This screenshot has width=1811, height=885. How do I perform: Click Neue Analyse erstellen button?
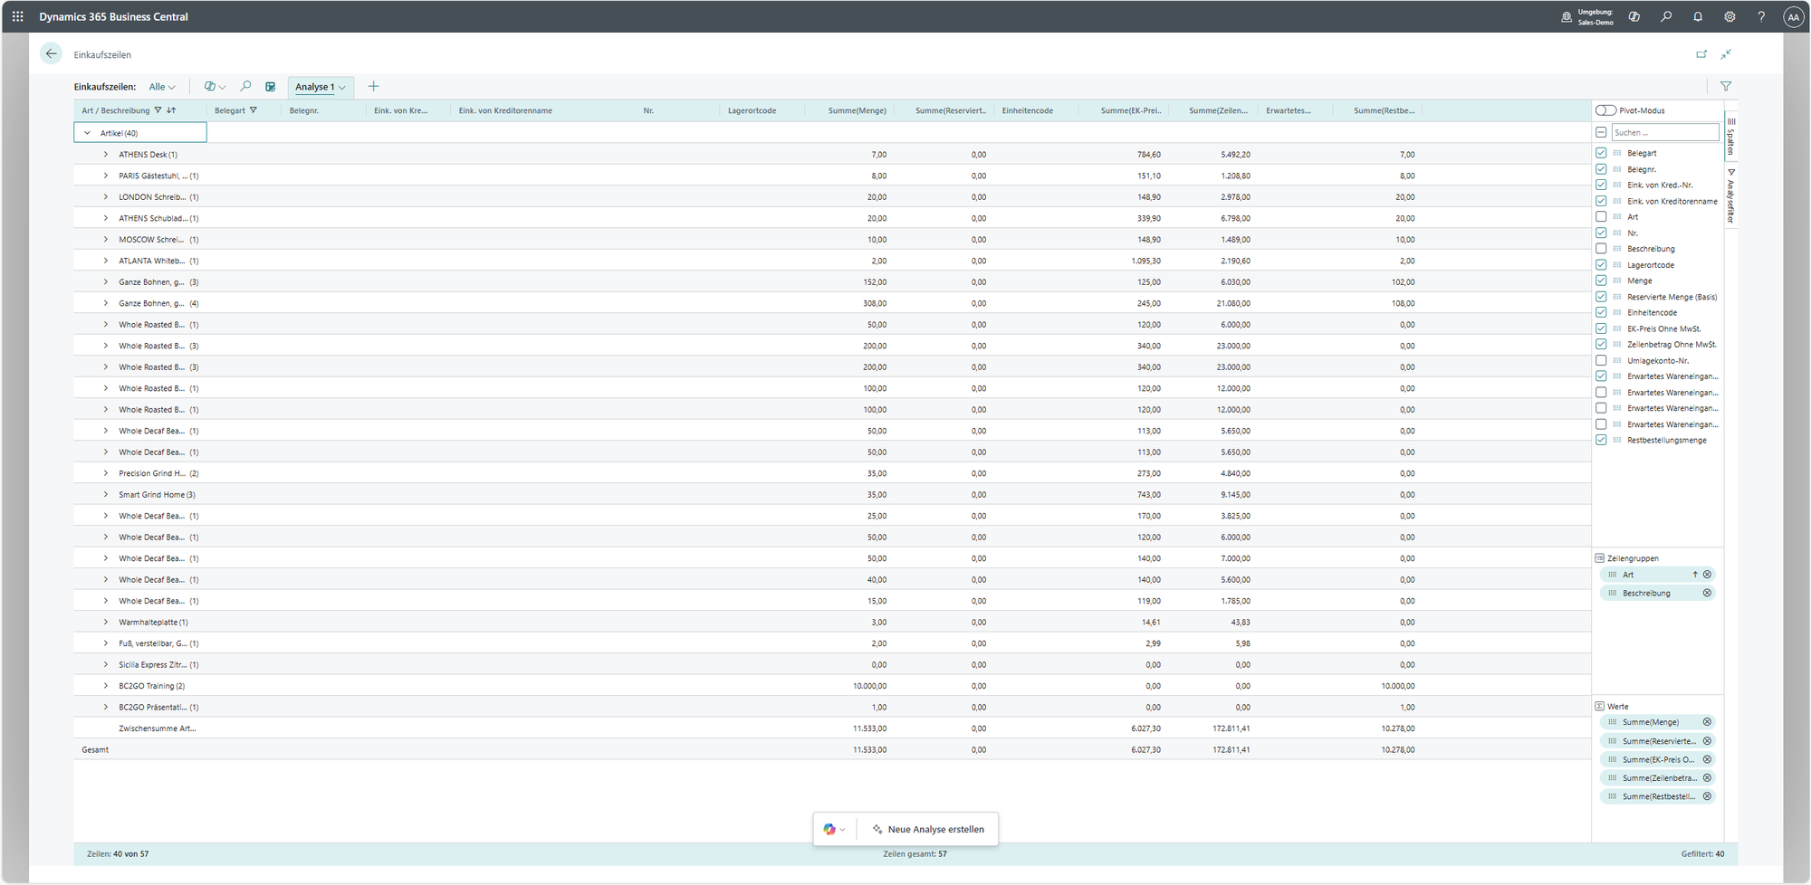(x=927, y=829)
